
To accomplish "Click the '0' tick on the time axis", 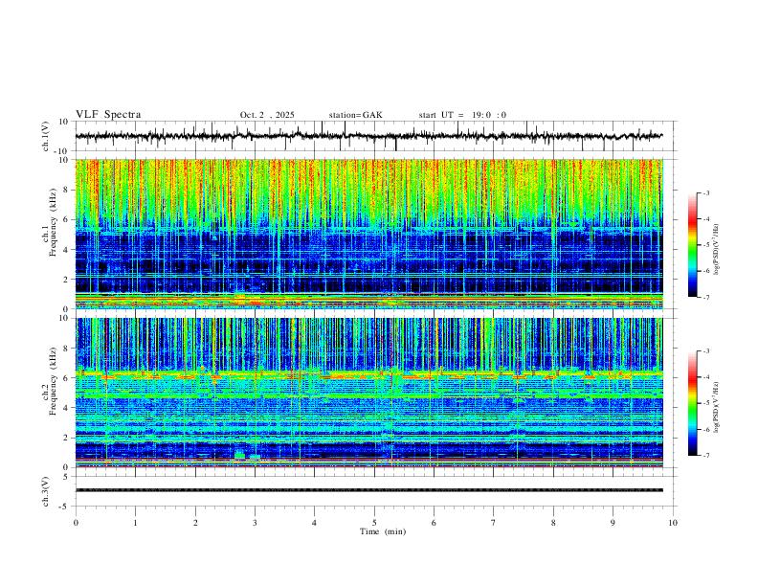I will click(x=76, y=523).
